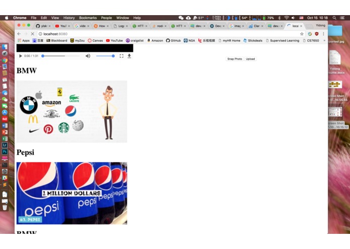Open Google Chrome from the Dock
350x249 pixels.
tap(5, 60)
